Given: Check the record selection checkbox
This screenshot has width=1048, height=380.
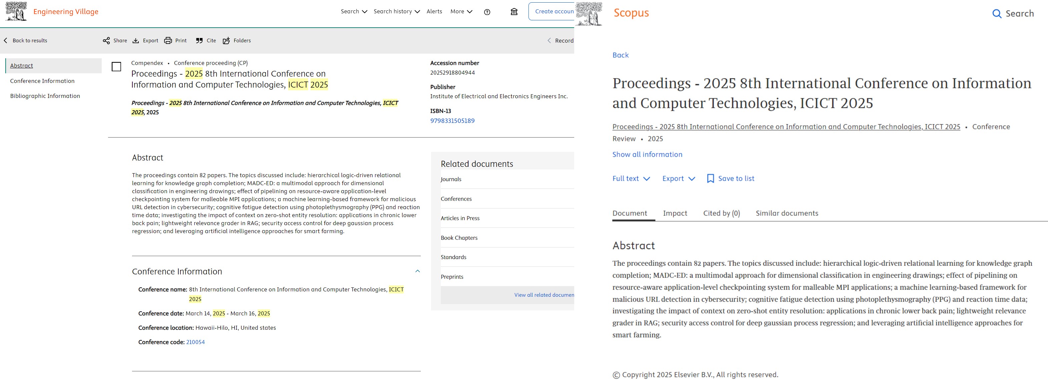Looking at the screenshot, I should [116, 67].
